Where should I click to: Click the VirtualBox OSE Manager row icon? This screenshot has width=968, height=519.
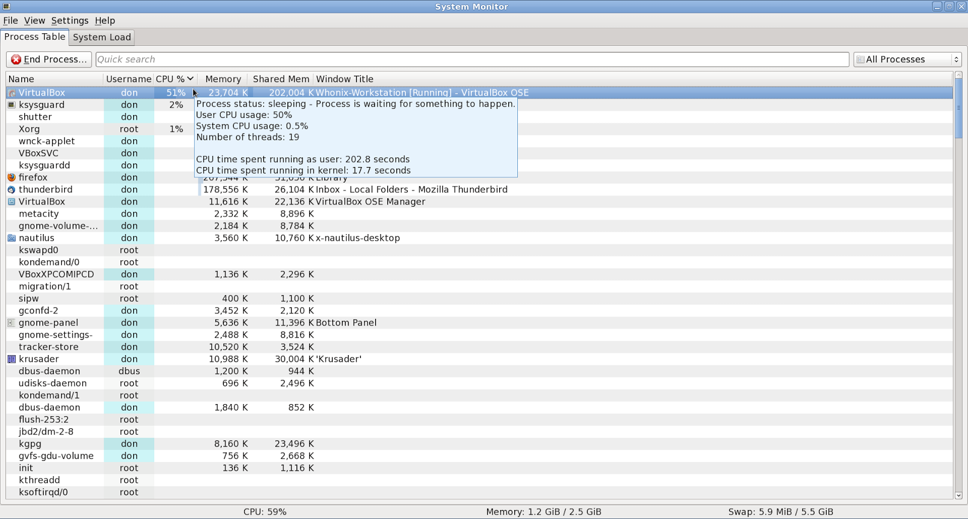(11, 201)
